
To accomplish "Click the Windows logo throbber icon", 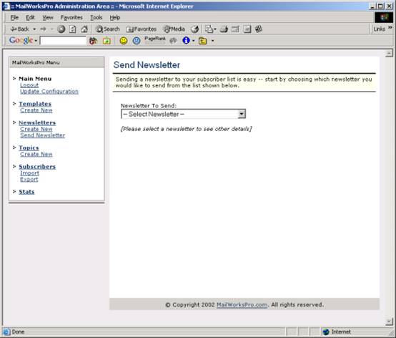I will click(384, 17).
